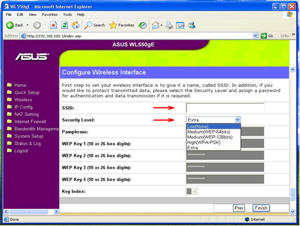Image resolution: width=300 pixels, height=226 pixels.
Task: Click the Quick Setup folder icon
Action: 9,92
